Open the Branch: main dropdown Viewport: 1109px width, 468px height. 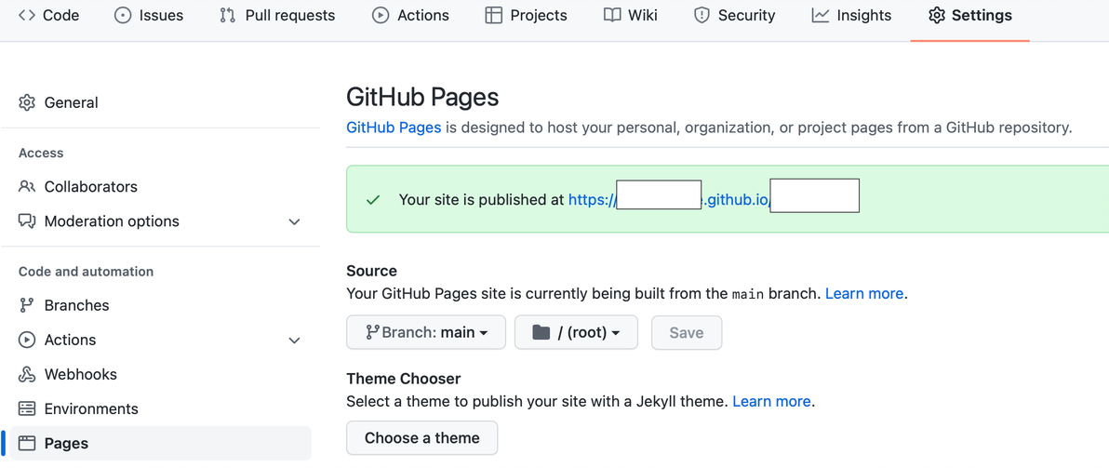pyautogui.click(x=426, y=332)
